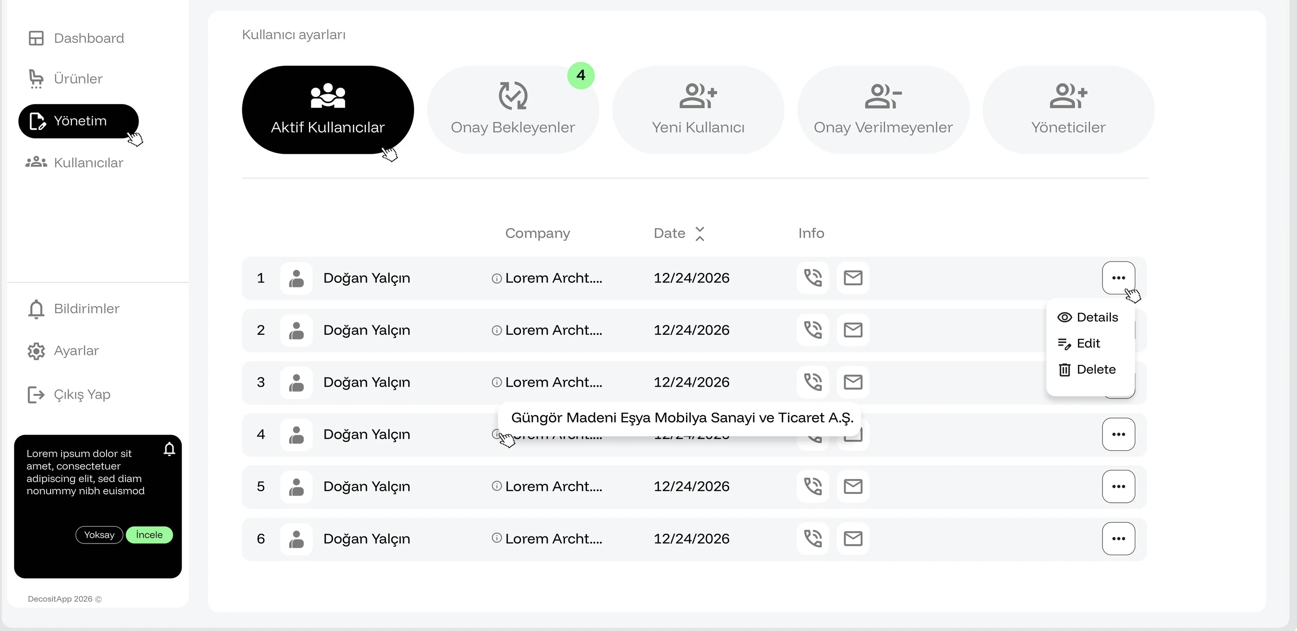Select the Aktif Kullanıcılar tab

pos(328,110)
